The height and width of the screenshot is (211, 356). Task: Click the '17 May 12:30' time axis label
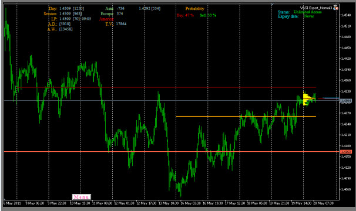(x=235, y=203)
